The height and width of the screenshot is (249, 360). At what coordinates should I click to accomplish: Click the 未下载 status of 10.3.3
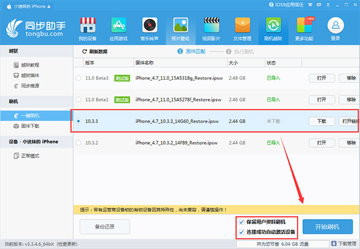pyautogui.click(x=274, y=121)
